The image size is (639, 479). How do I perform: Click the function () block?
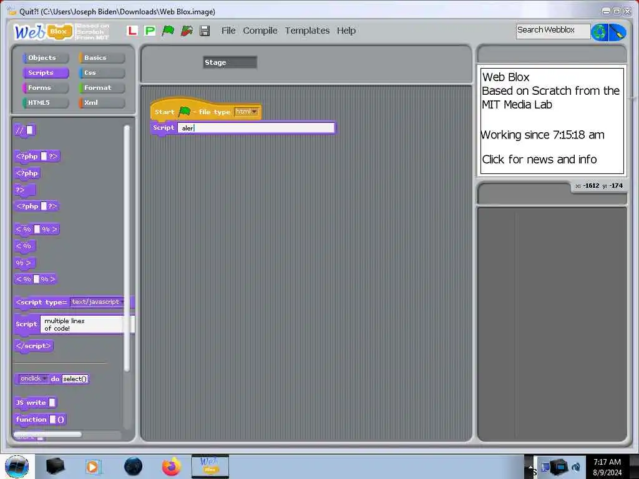(x=40, y=420)
